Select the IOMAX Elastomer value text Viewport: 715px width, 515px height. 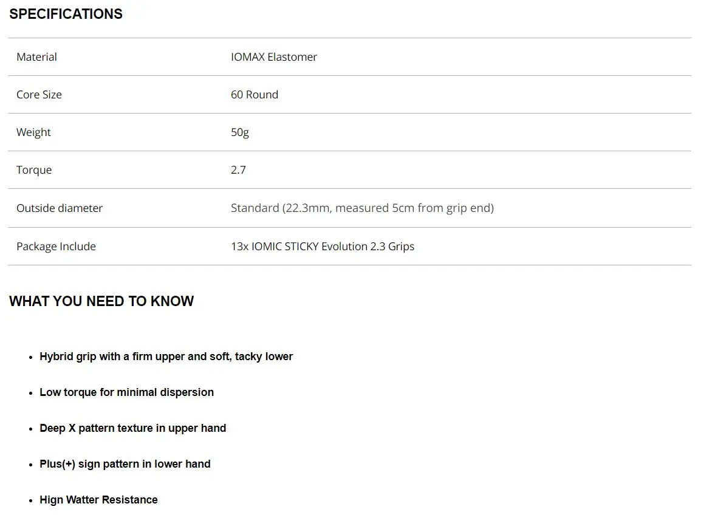tap(273, 57)
